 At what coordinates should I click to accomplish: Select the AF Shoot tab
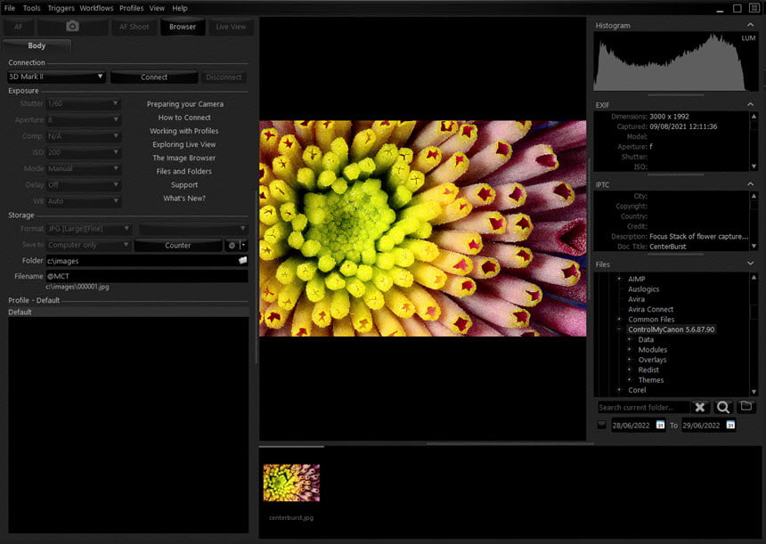tap(134, 27)
